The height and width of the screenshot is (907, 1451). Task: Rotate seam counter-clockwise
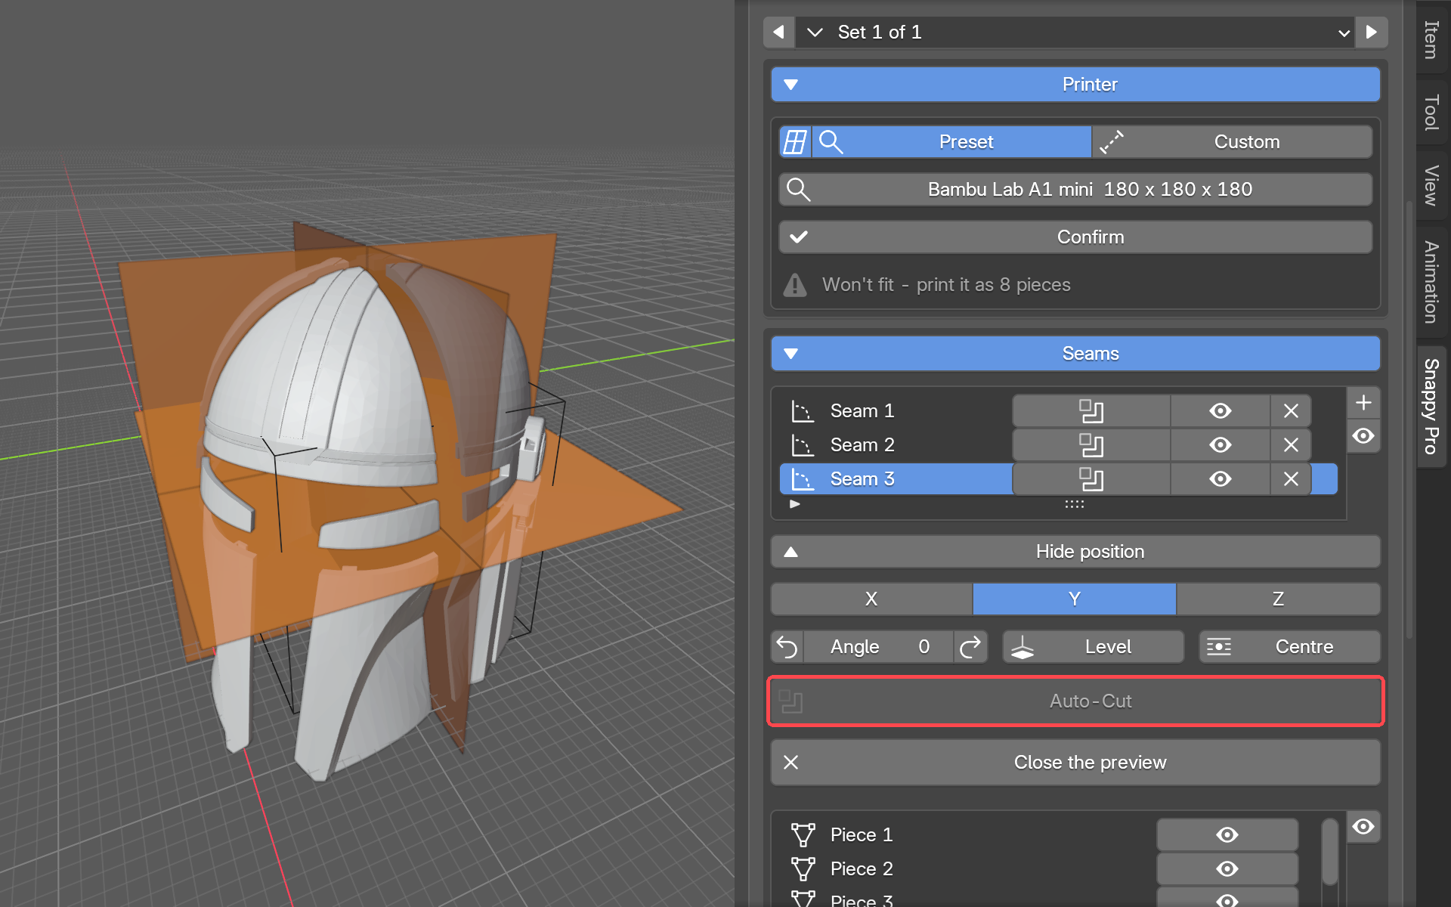click(x=787, y=646)
